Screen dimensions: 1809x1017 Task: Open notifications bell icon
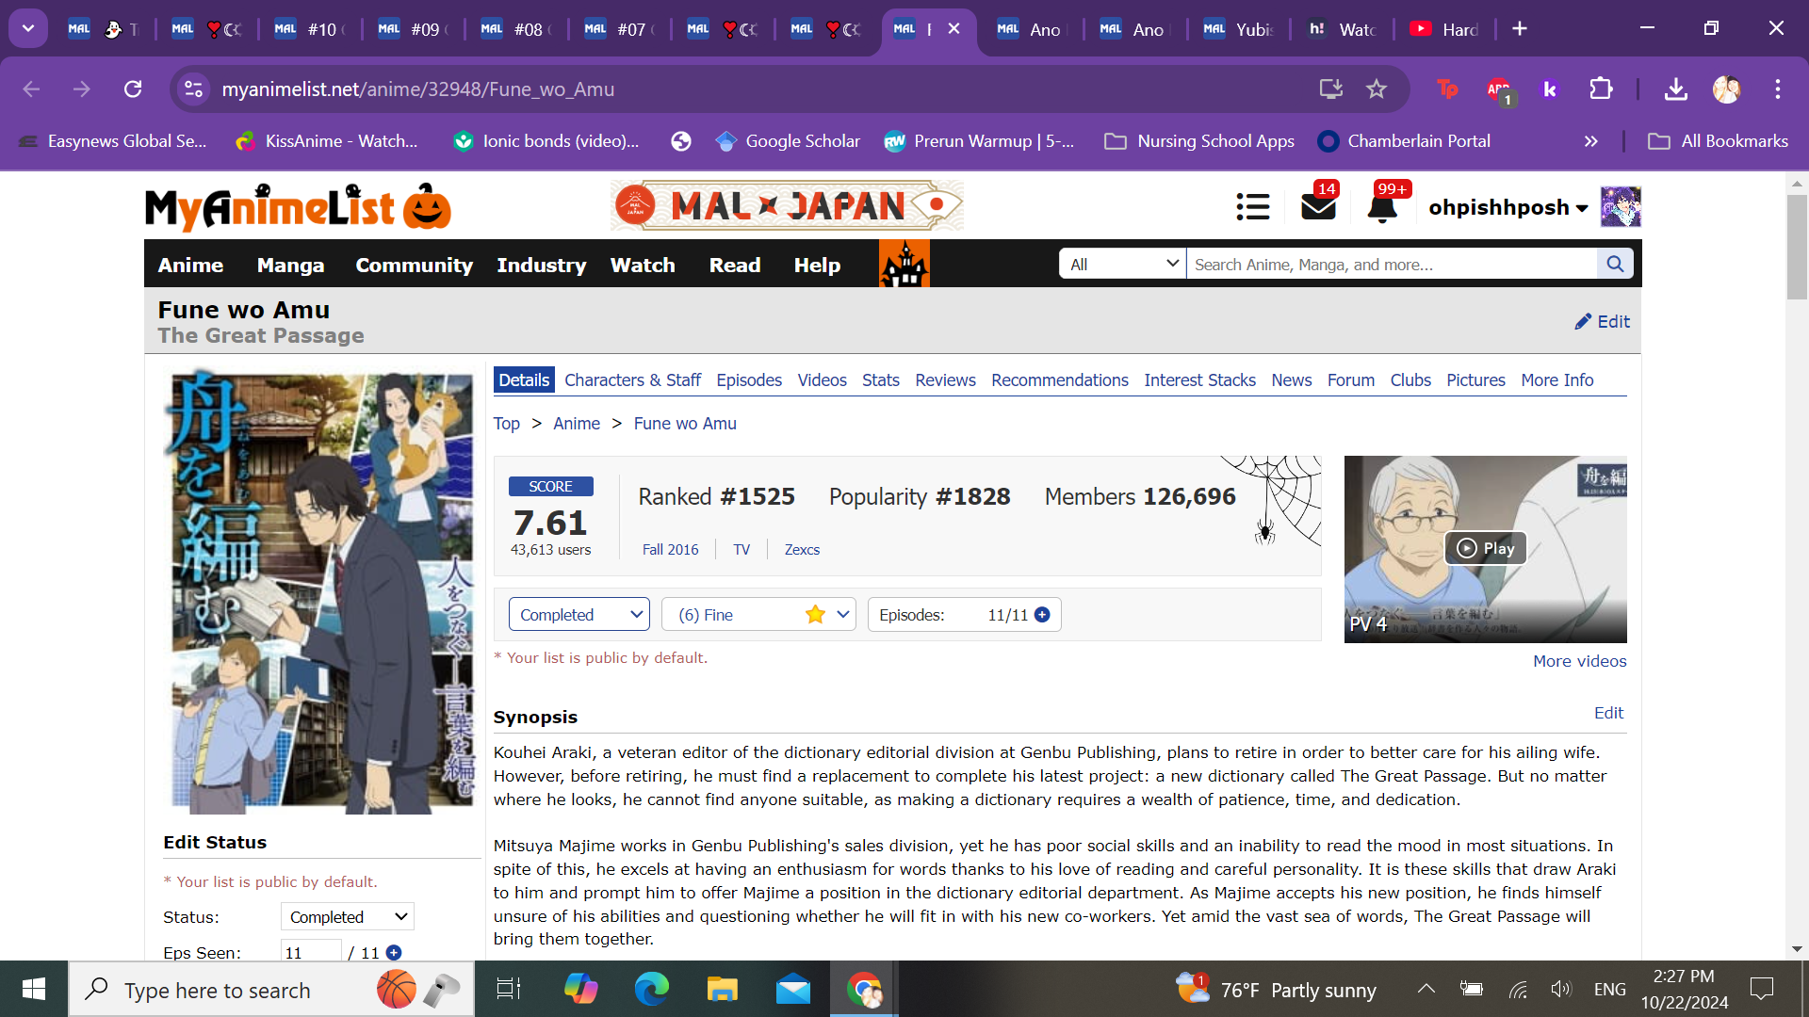1382,206
